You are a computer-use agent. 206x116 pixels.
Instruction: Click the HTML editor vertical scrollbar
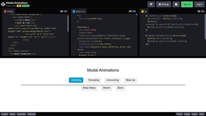[x=68, y=24]
